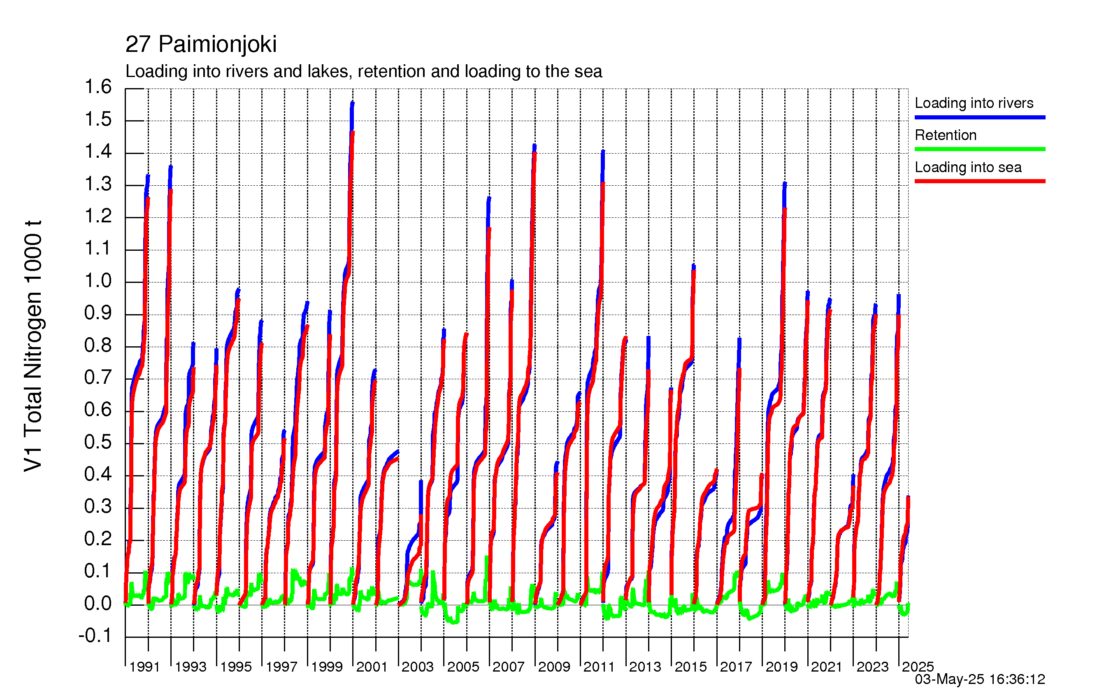Click the y-axis value 0.2
Screen dimensions: 1111x700
click(98, 539)
